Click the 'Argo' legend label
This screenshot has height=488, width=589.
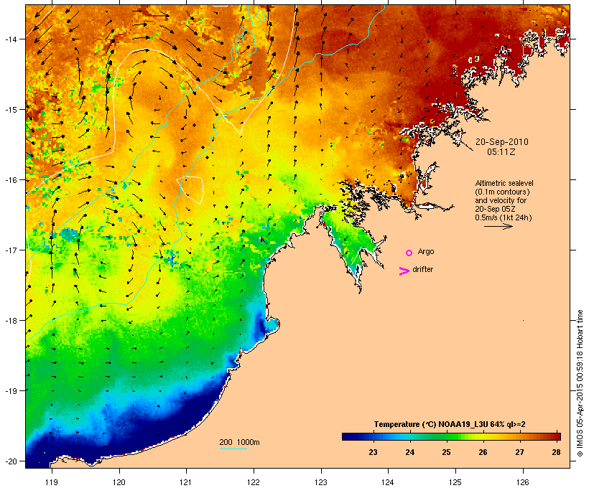pyautogui.click(x=426, y=251)
